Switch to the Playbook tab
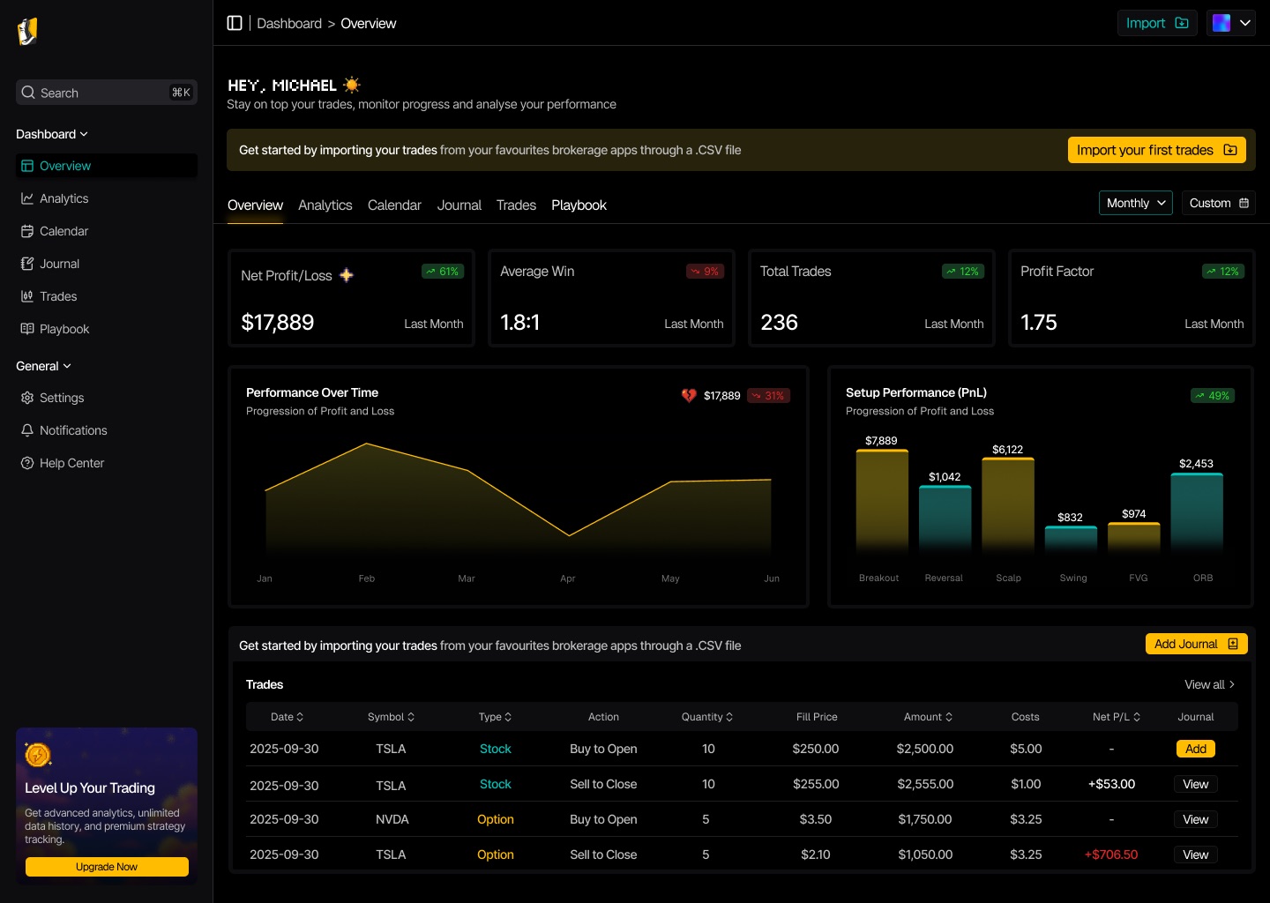Viewport: 1270px width, 903px height. point(579,205)
